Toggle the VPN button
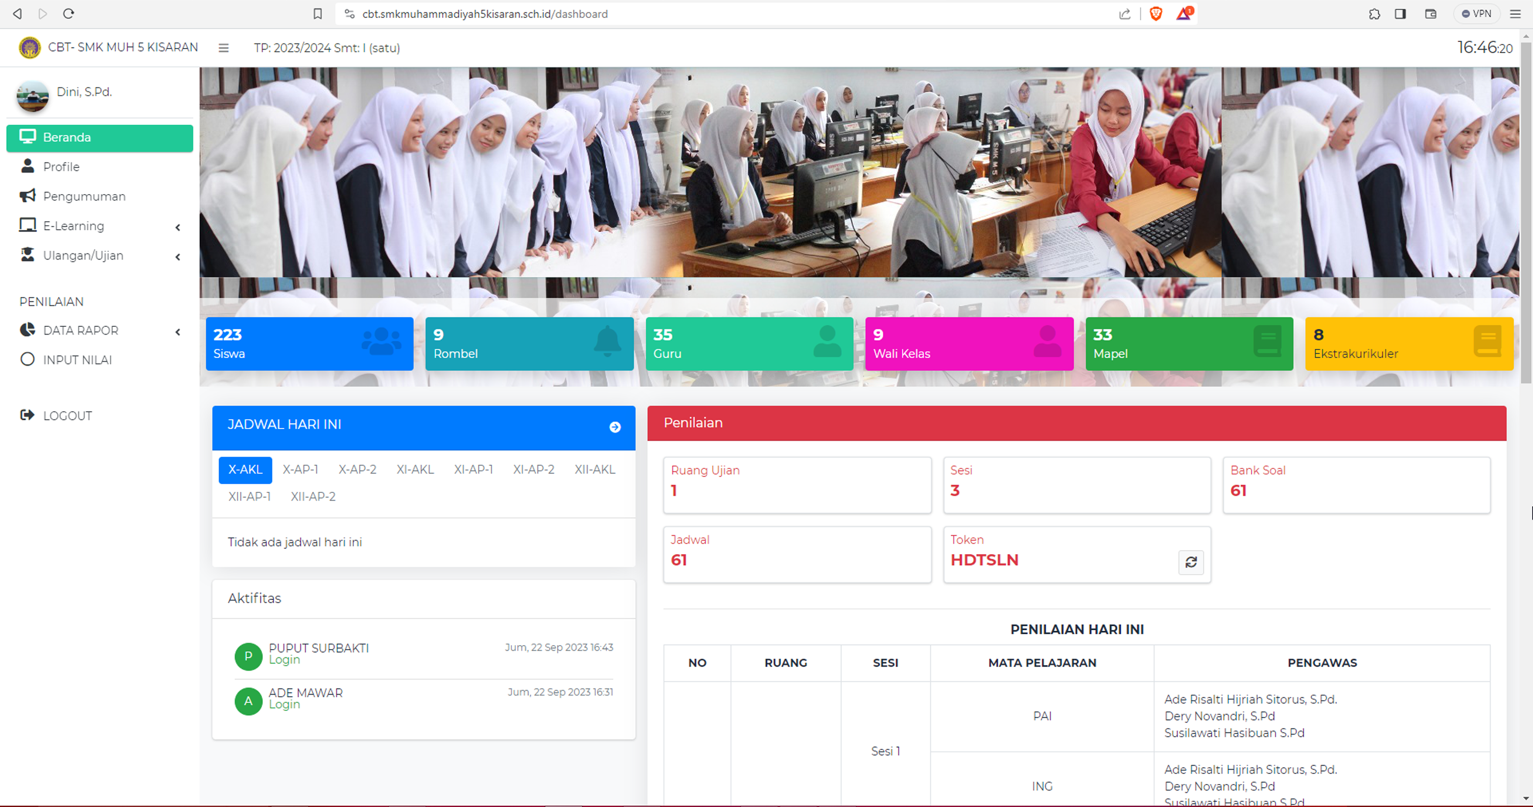The width and height of the screenshot is (1533, 807). (1476, 14)
